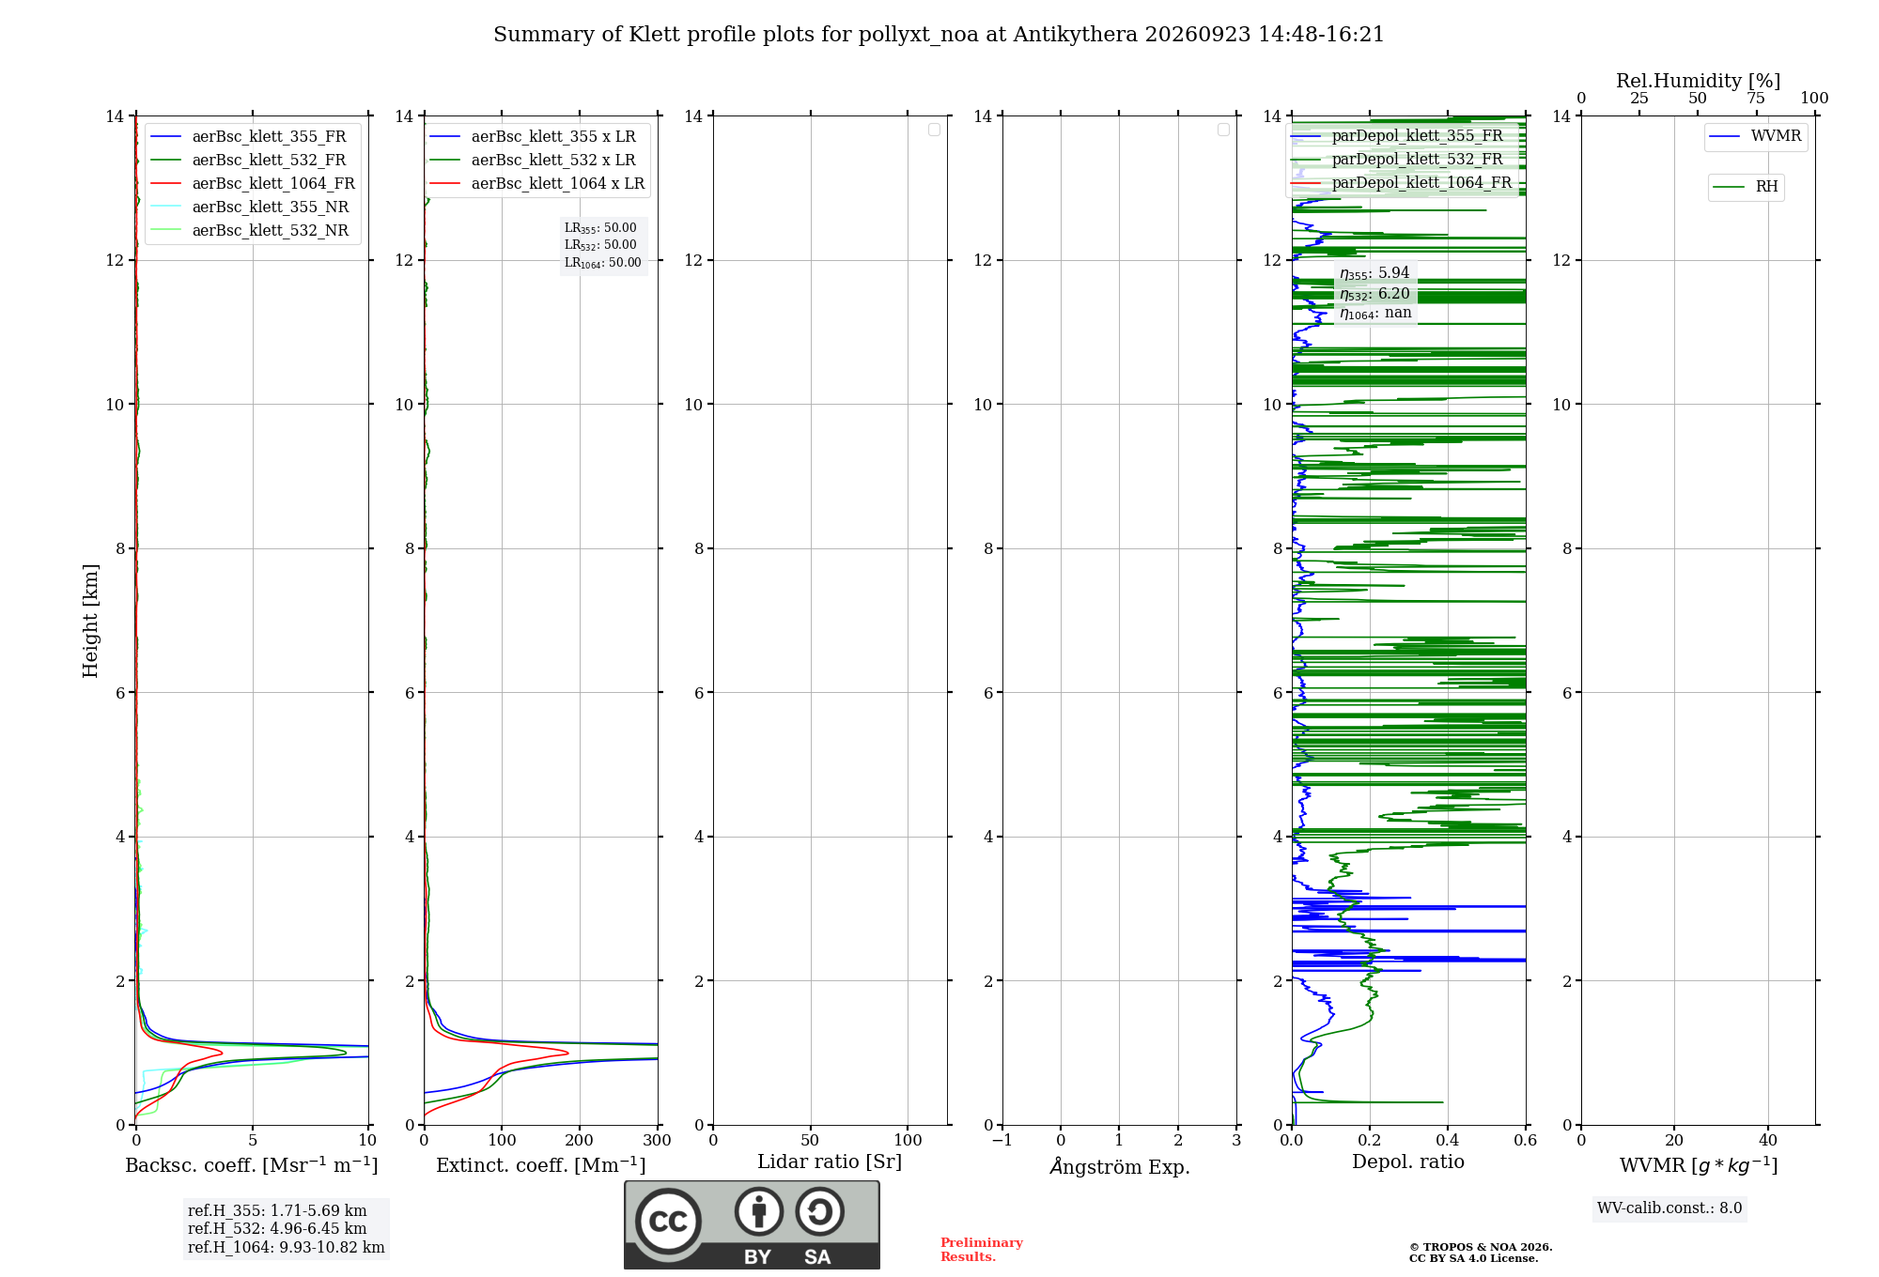
Task: Click the empty legend box in Ångström Exp. panel
Action: point(1223,130)
